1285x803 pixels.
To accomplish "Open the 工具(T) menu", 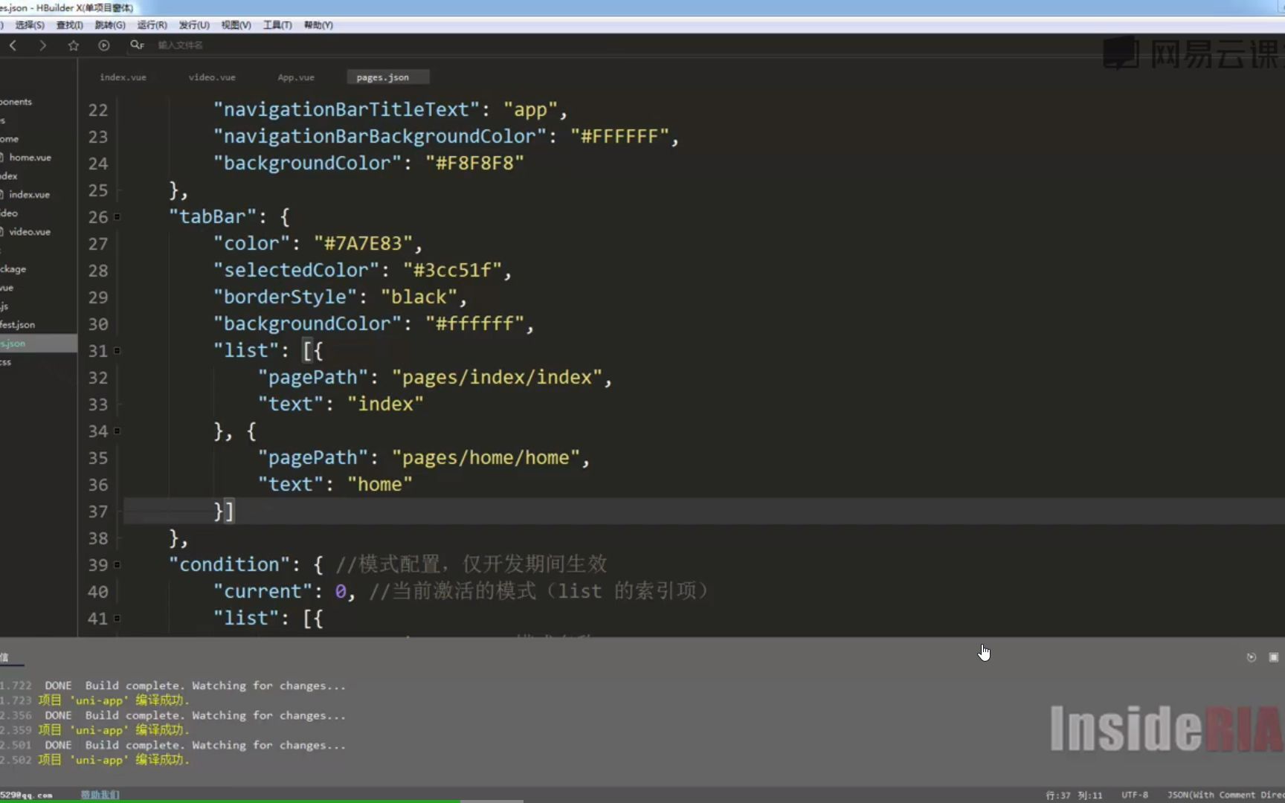I will tap(277, 25).
